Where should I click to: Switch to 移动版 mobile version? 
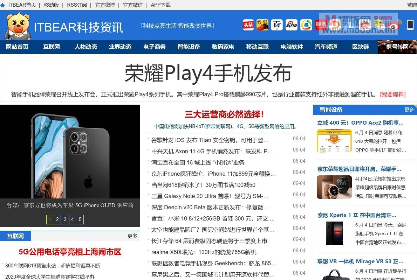click(51, 5)
